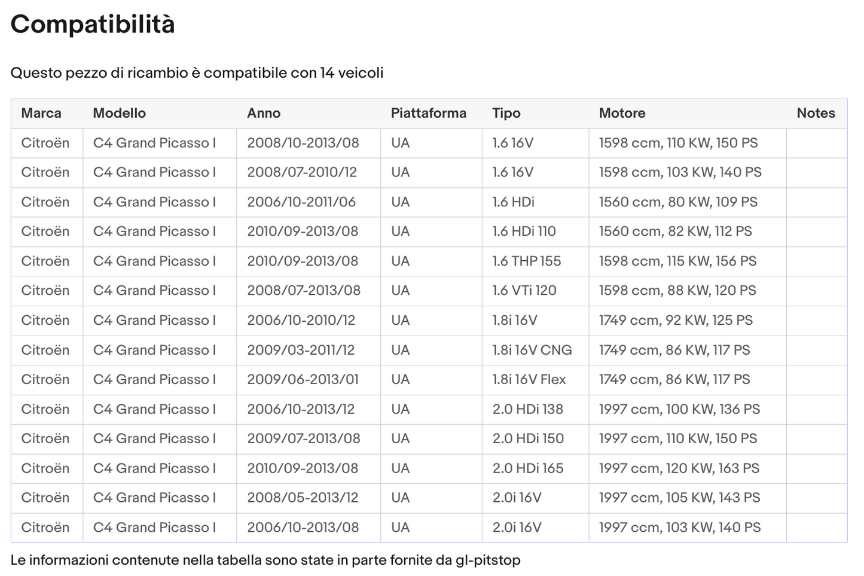Select the 1.8i 16V Flex cell
The height and width of the screenshot is (576, 864).
coord(529,380)
